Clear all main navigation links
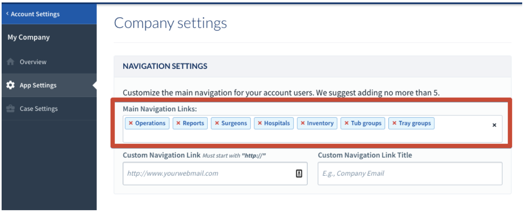The image size is (523, 211). (x=495, y=125)
